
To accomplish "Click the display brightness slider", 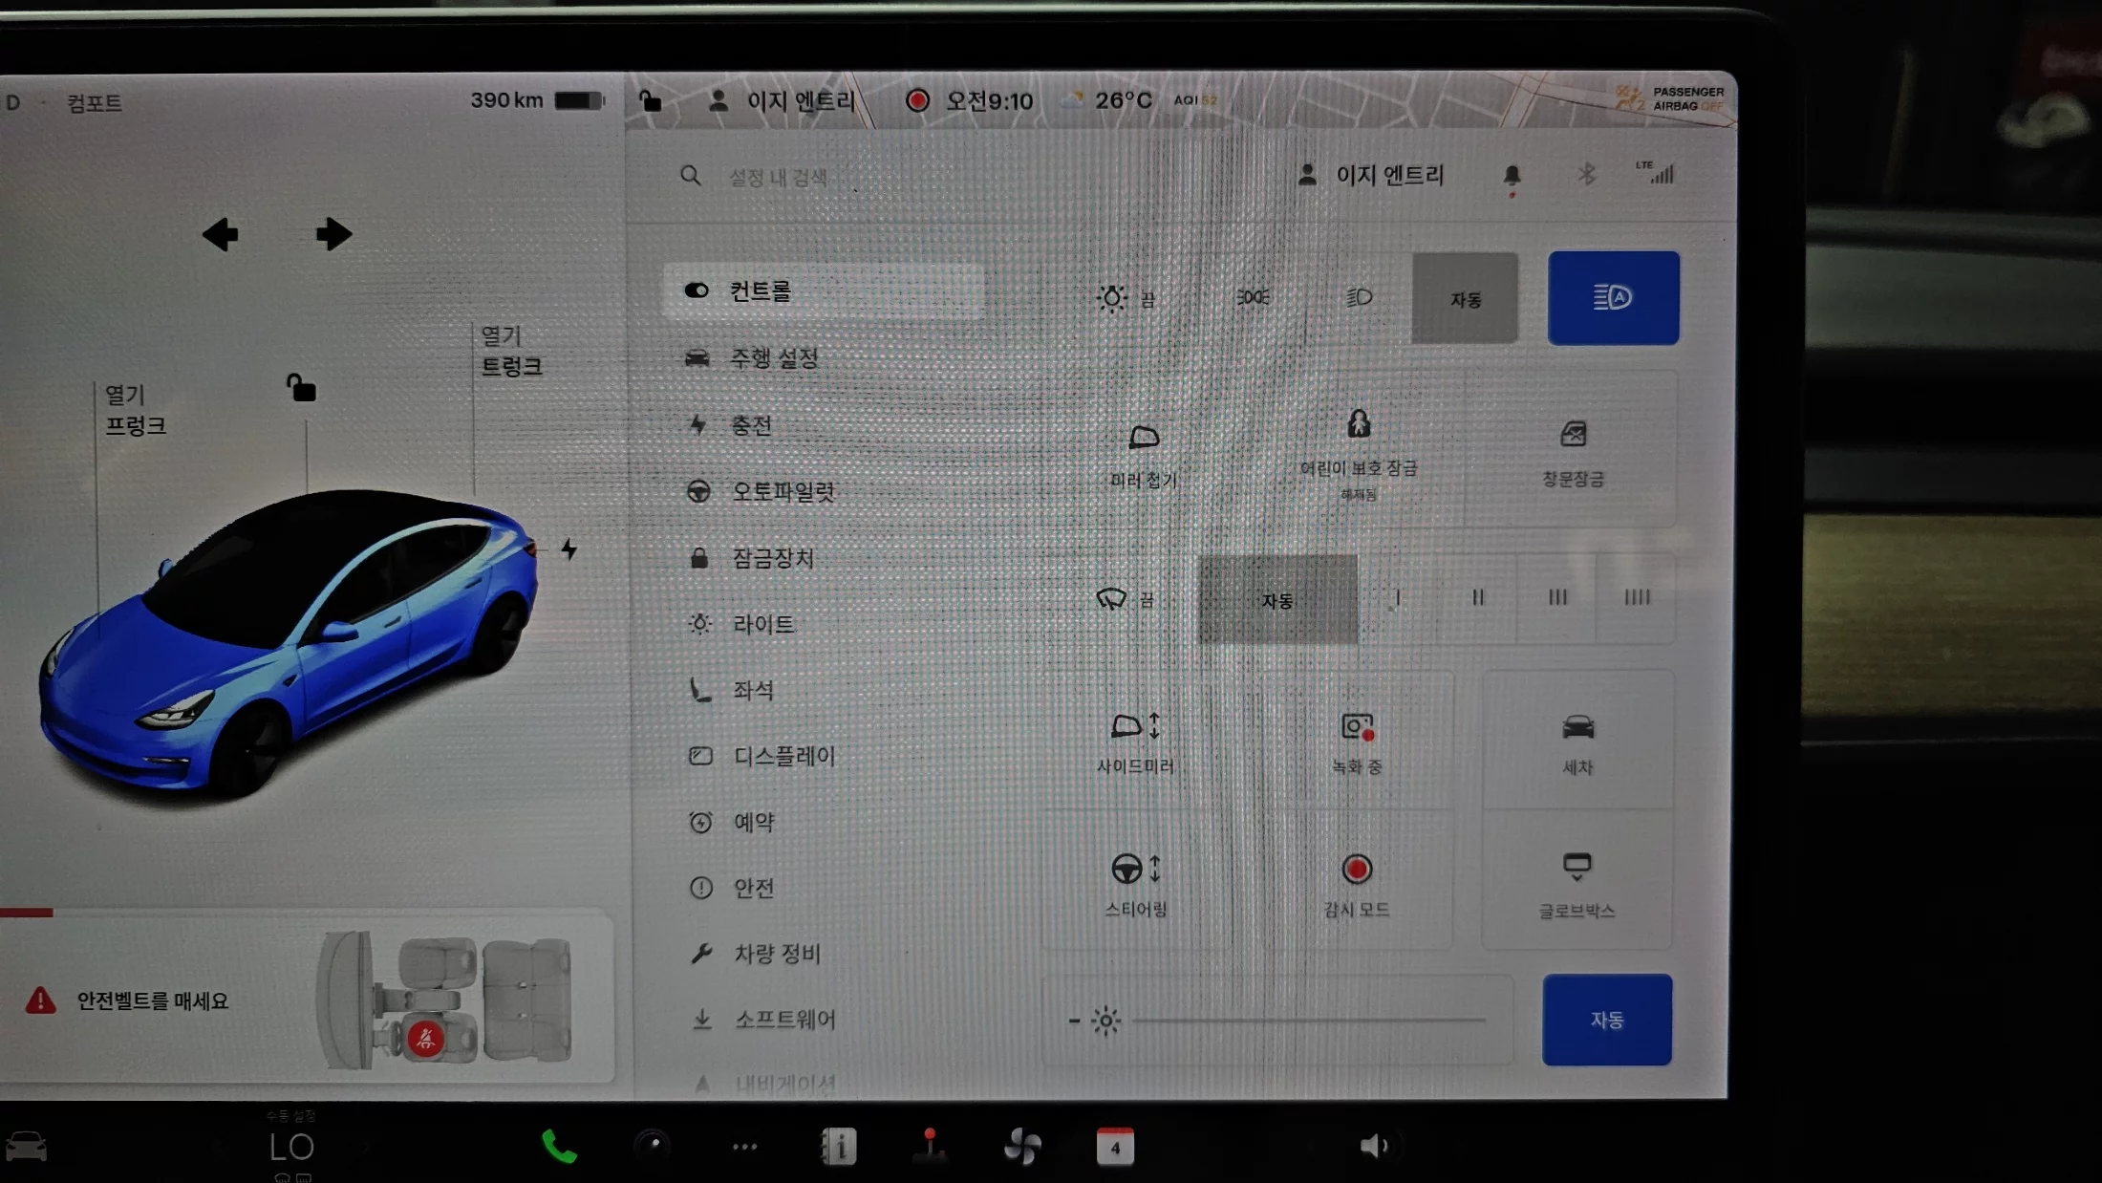I will 1307,1021.
